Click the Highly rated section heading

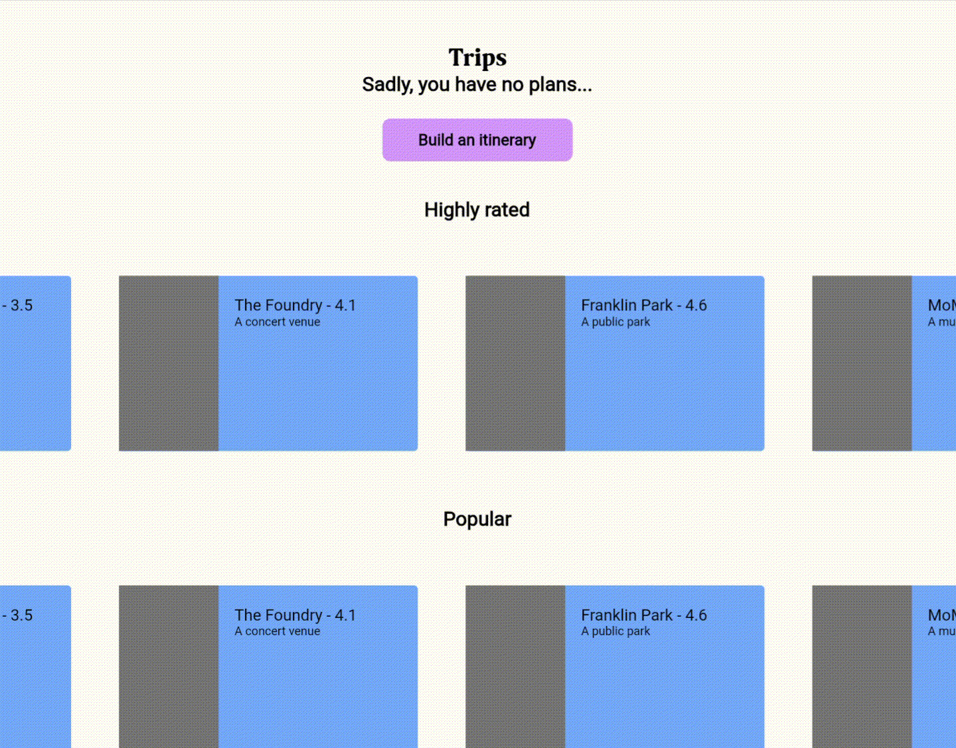(477, 210)
